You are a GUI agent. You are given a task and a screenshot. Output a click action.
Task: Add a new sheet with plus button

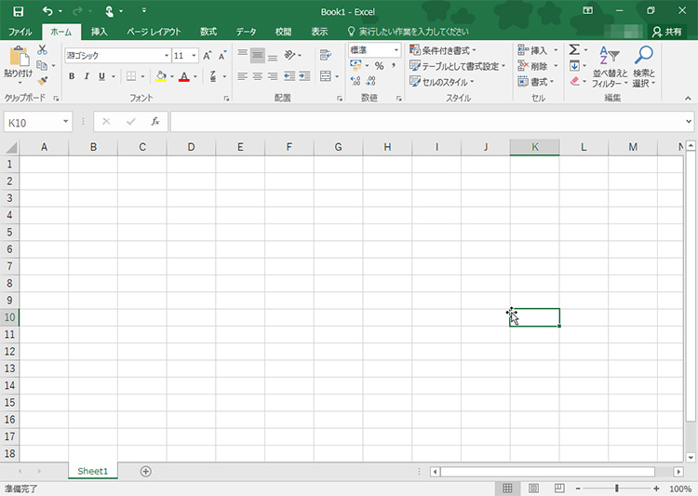coord(145,471)
